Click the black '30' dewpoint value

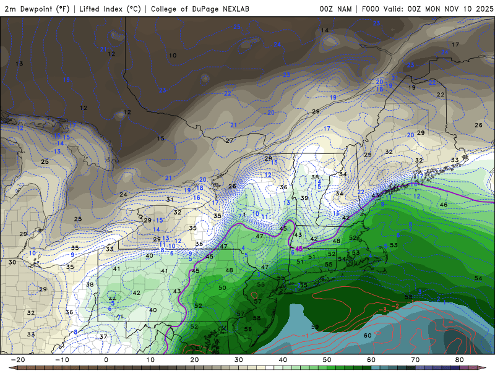click(12, 262)
